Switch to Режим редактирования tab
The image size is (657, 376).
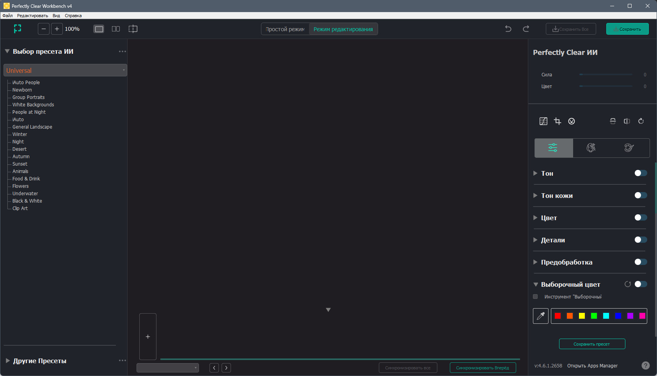[343, 29]
